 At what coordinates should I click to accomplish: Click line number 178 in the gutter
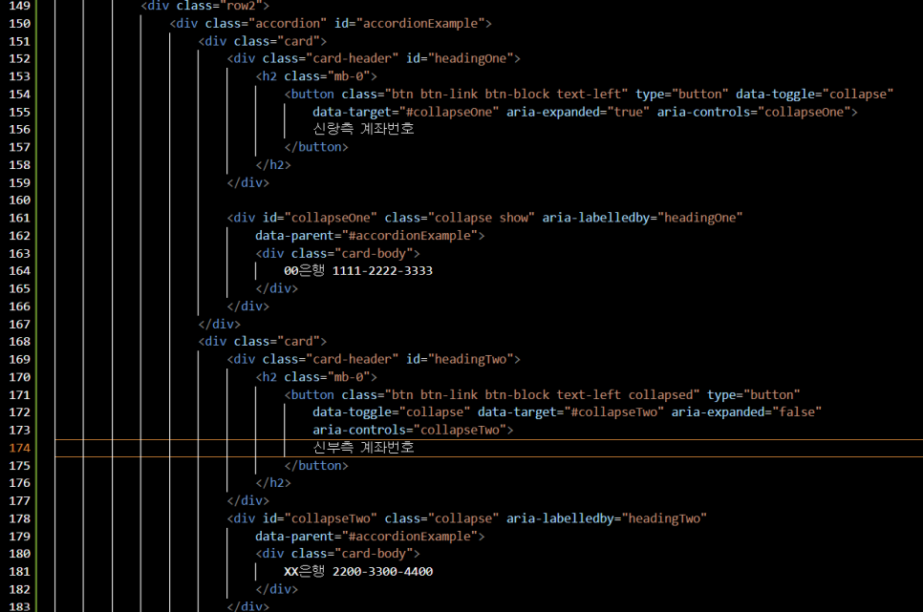[19, 518]
